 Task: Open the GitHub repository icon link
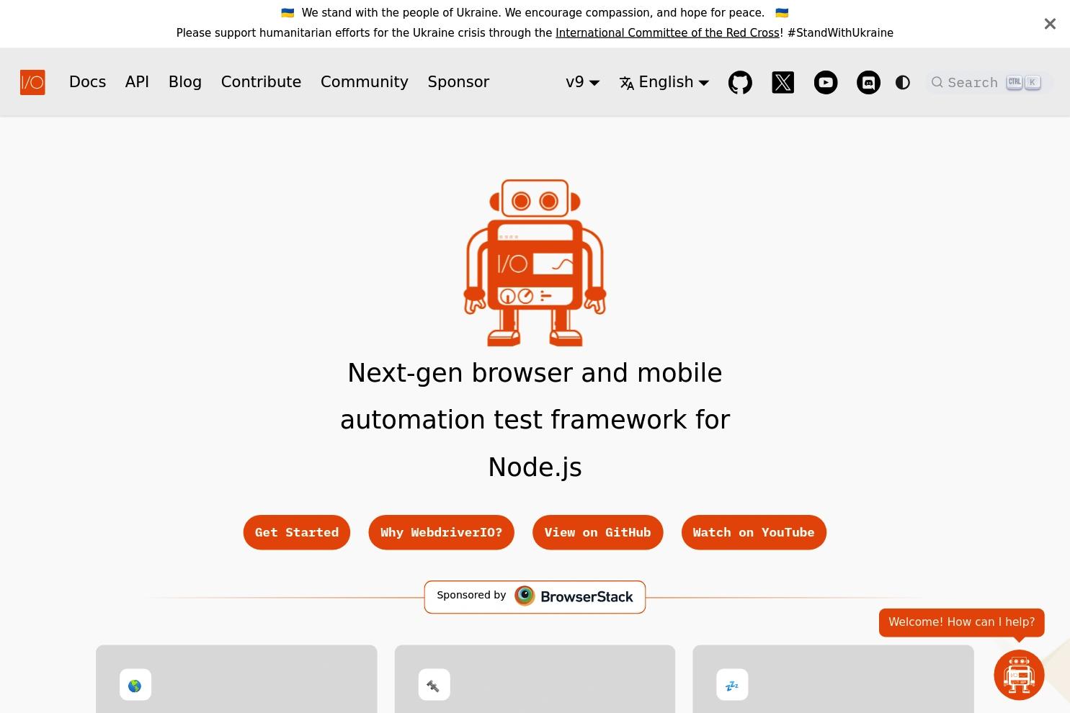pos(740,82)
